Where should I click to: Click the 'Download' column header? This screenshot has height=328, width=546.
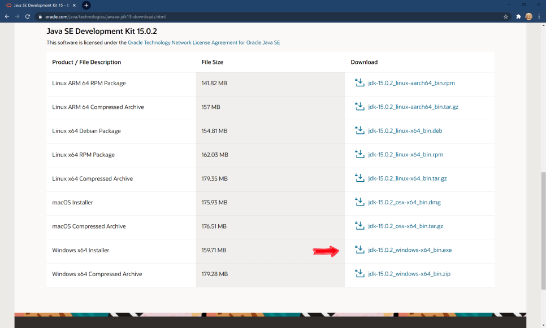coord(364,62)
